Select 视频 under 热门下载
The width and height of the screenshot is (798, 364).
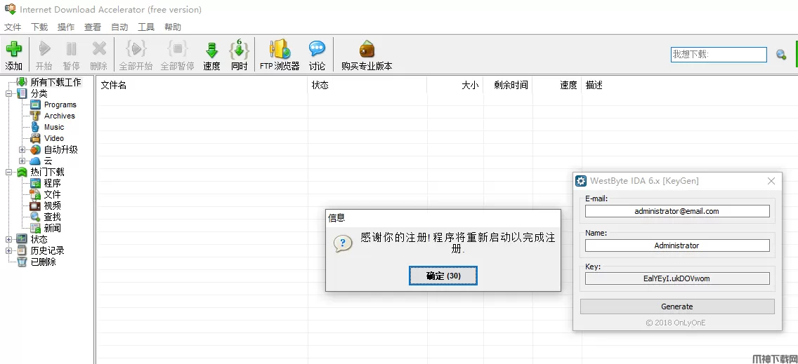(x=53, y=205)
